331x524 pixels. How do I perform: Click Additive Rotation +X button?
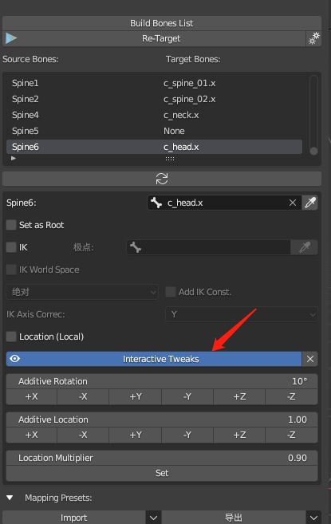32,396
